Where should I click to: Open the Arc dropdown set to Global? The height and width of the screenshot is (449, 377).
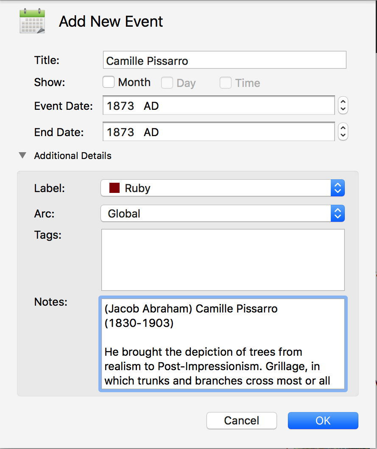click(x=222, y=214)
